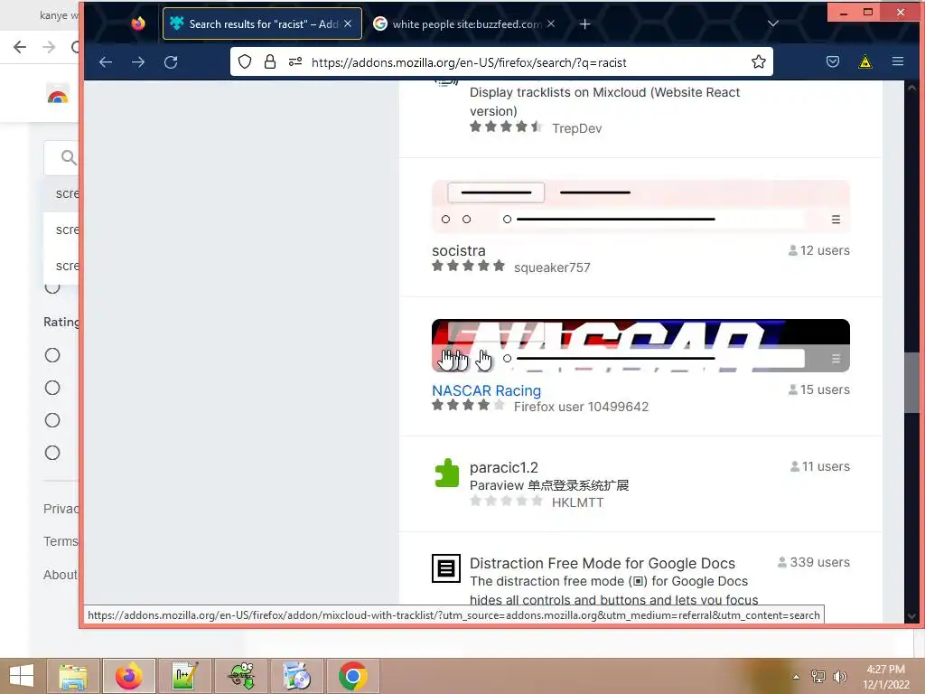Image resolution: width=925 pixels, height=694 pixels.
Task: Click search magnifier in background Chrome window
Action: click(69, 157)
